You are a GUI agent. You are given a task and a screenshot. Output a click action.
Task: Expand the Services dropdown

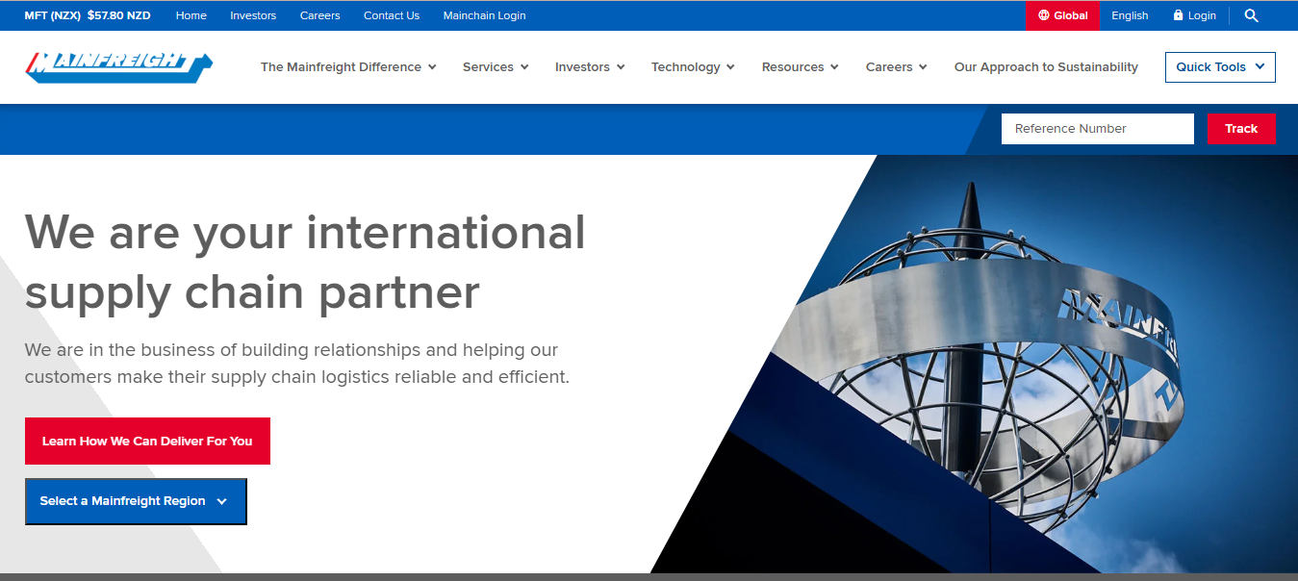[x=496, y=67]
